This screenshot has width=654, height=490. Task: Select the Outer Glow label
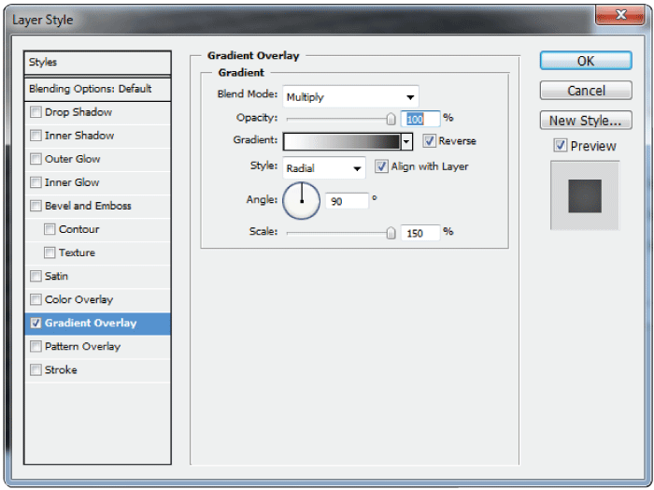(x=73, y=159)
